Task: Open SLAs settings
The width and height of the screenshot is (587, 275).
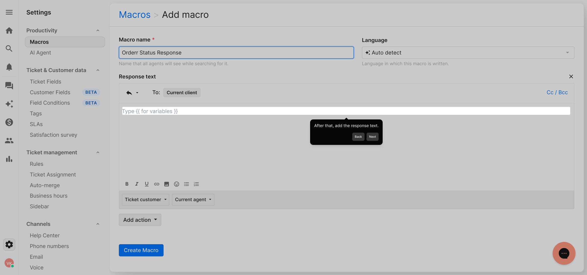Action: 36,124
